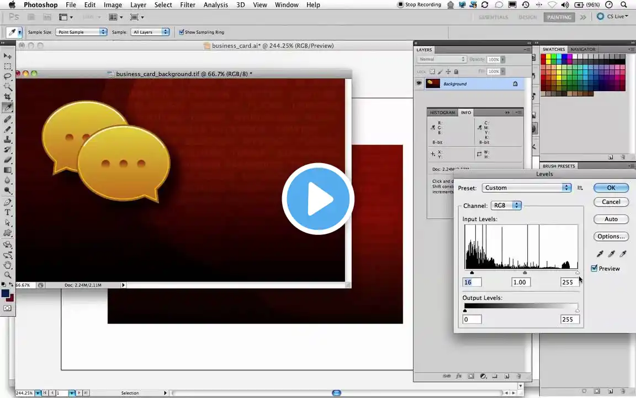
Task: Add a layer mask from Layers panel
Action: (x=471, y=376)
